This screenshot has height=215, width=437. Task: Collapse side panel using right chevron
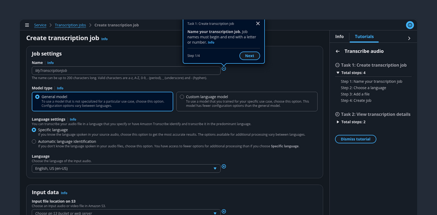click(409, 38)
